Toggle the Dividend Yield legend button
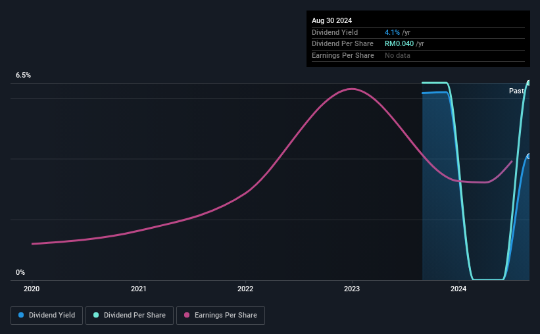This screenshot has width=540, height=334. coord(47,315)
